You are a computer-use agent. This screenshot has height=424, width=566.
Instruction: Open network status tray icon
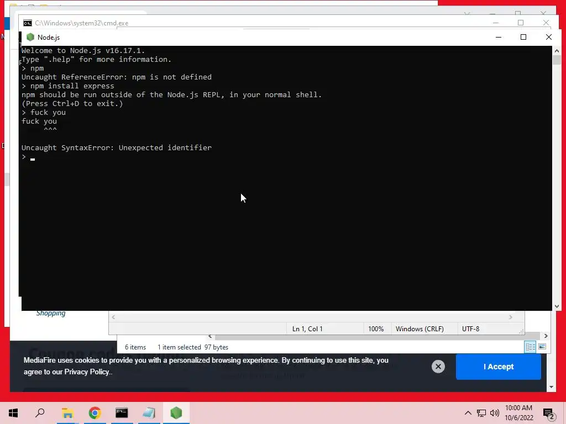tap(481, 413)
